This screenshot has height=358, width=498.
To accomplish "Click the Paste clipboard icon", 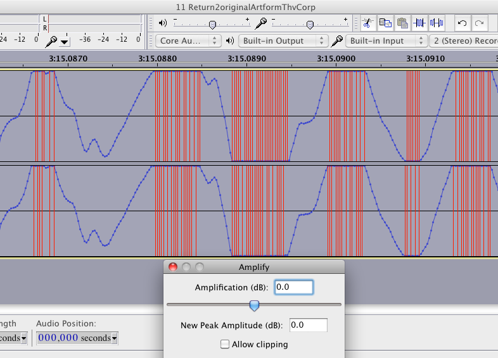I will point(402,23).
